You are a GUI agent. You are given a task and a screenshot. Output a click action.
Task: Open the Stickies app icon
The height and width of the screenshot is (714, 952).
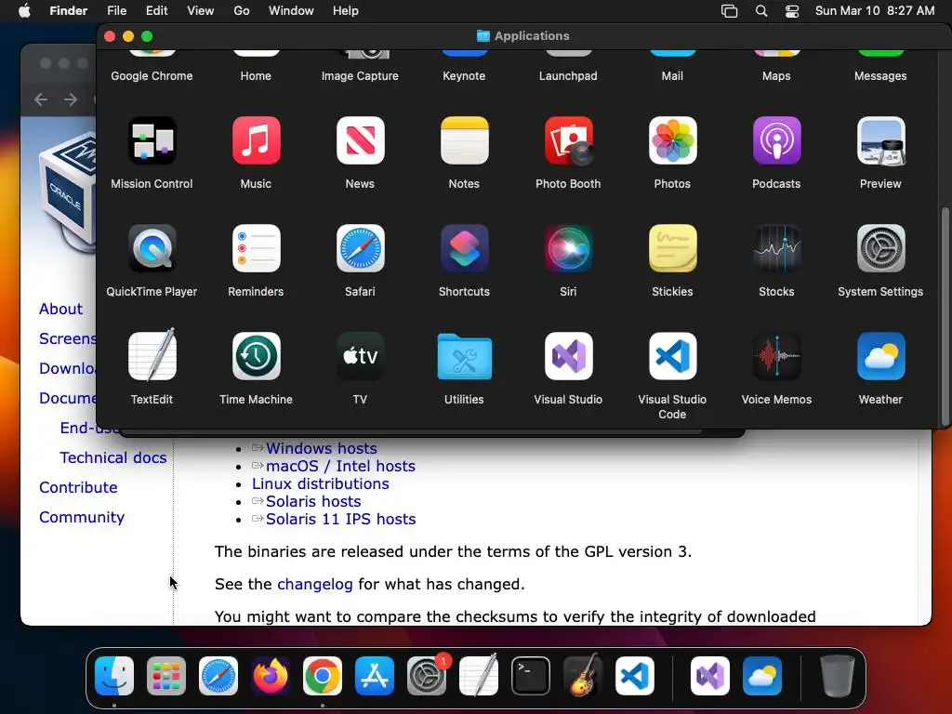click(x=672, y=248)
